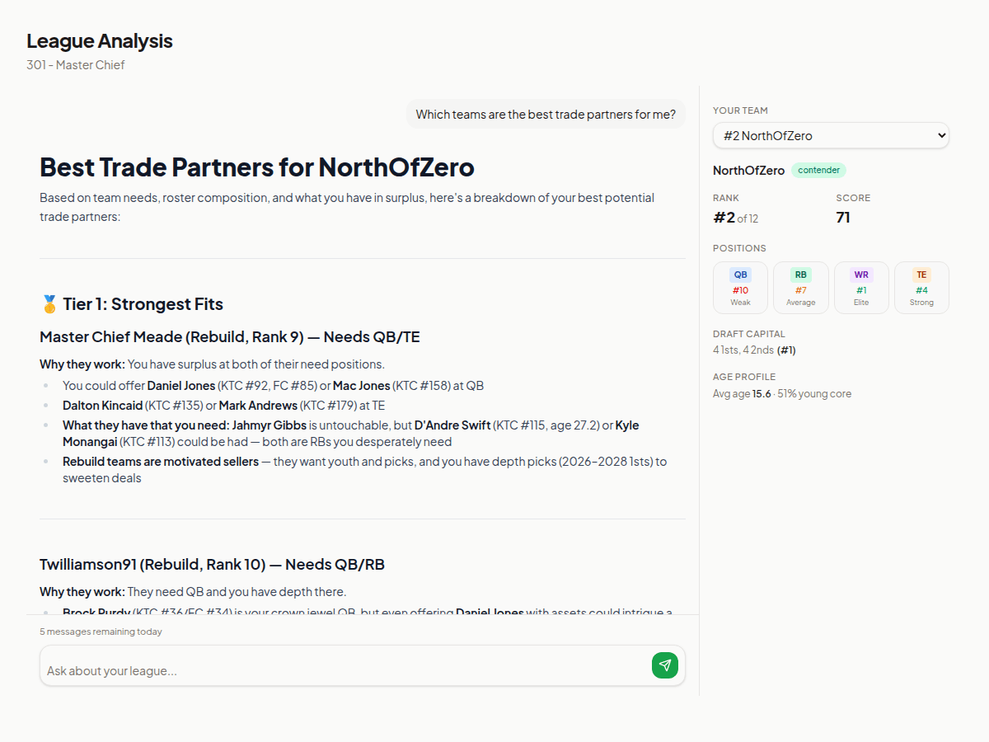Click the draft capital summary text
Screen dimensions: 989x742
754,350
